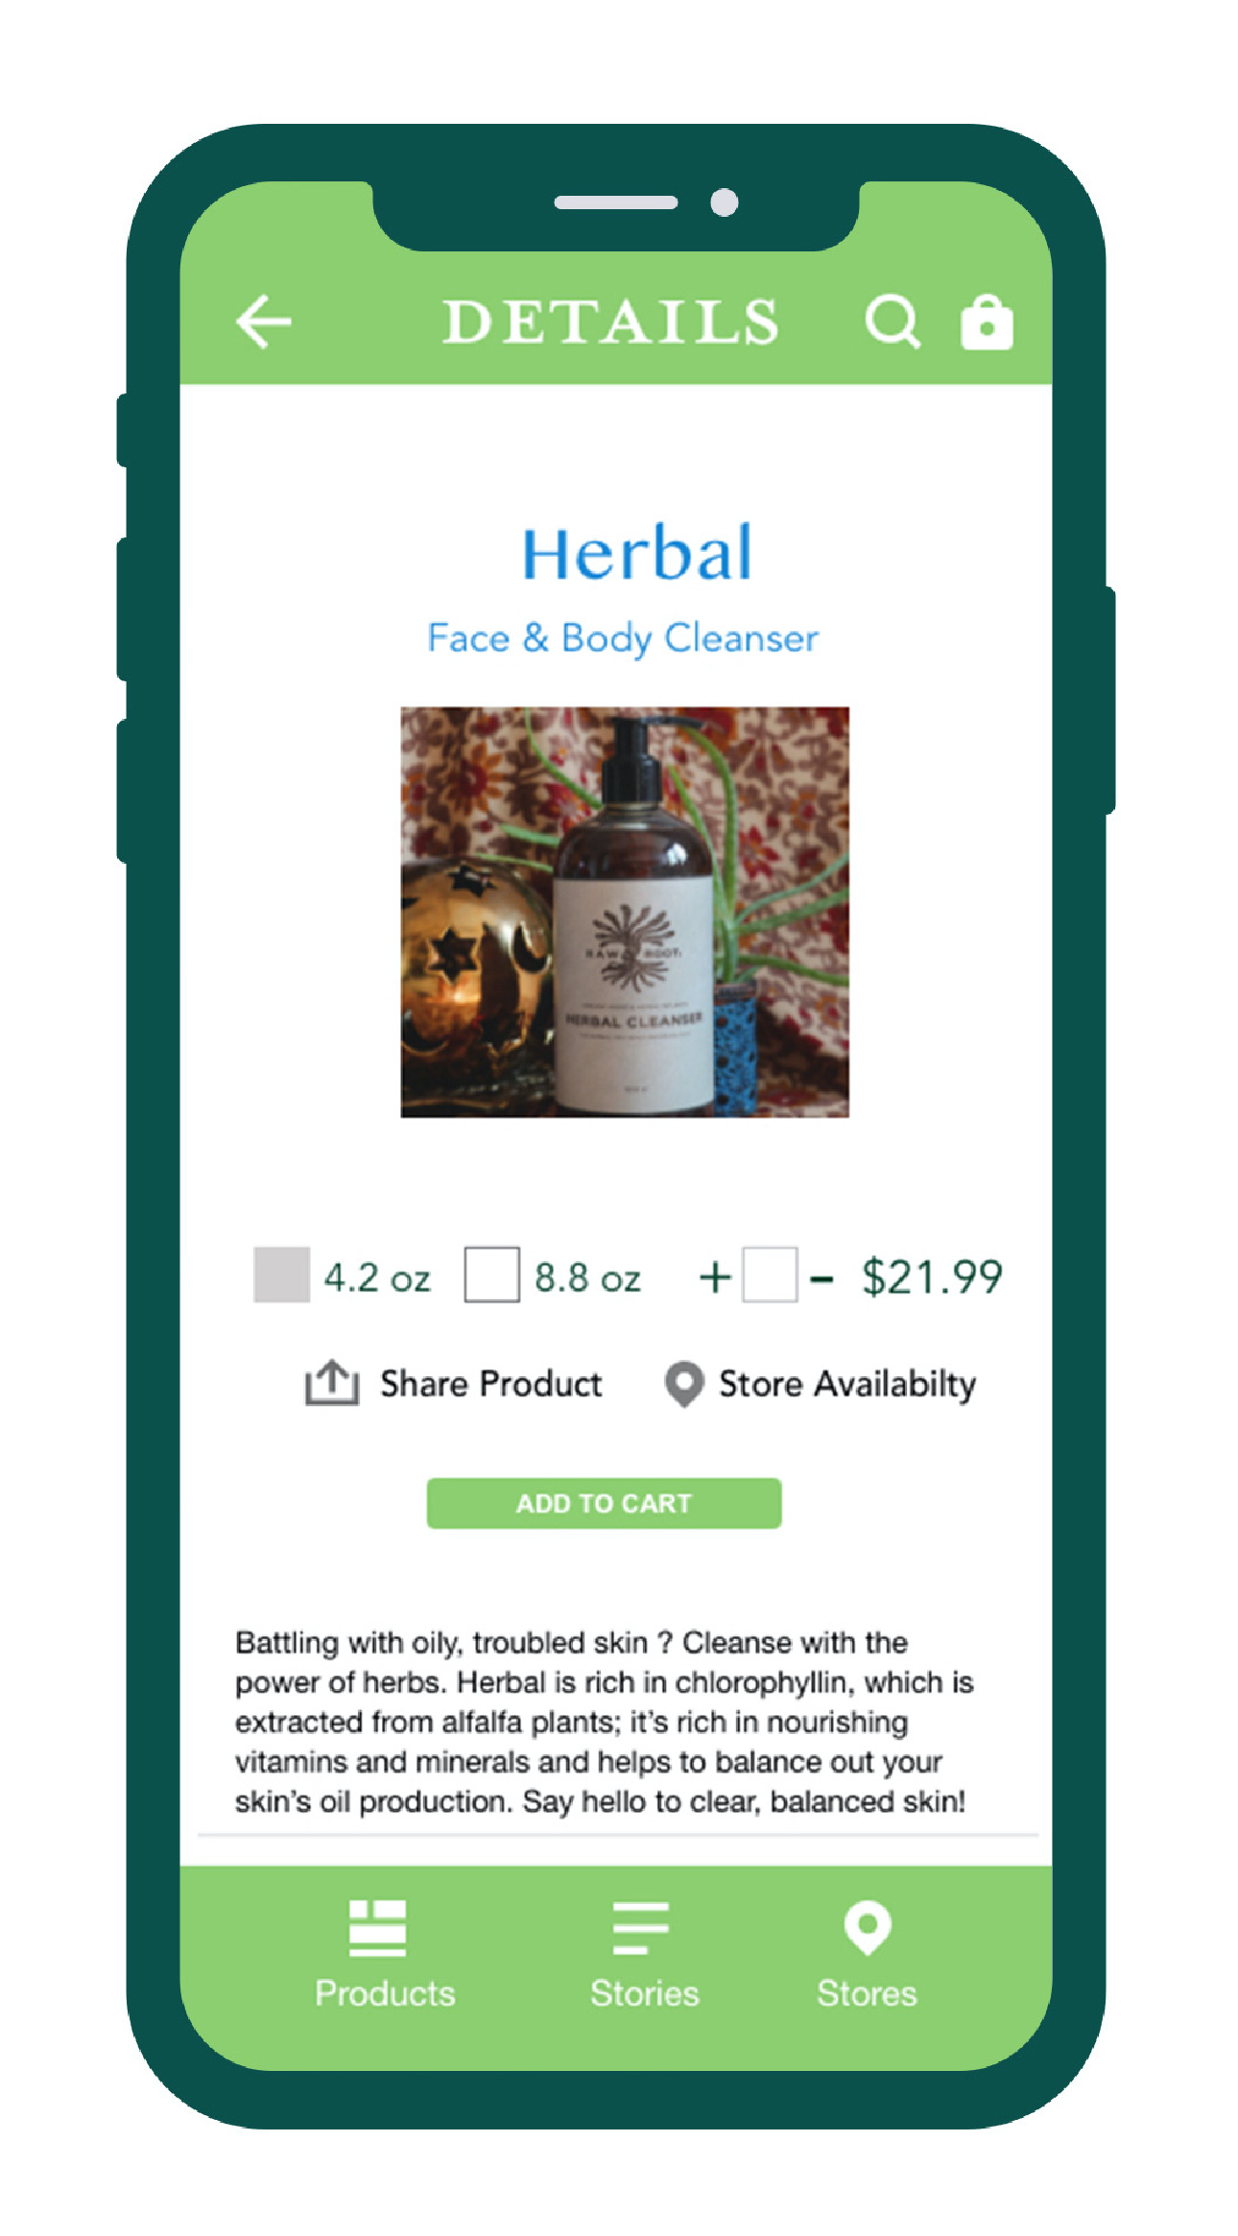Increase quantity with the plus sign
The width and height of the screenshot is (1238, 2236).
[x=715, y=1277]
